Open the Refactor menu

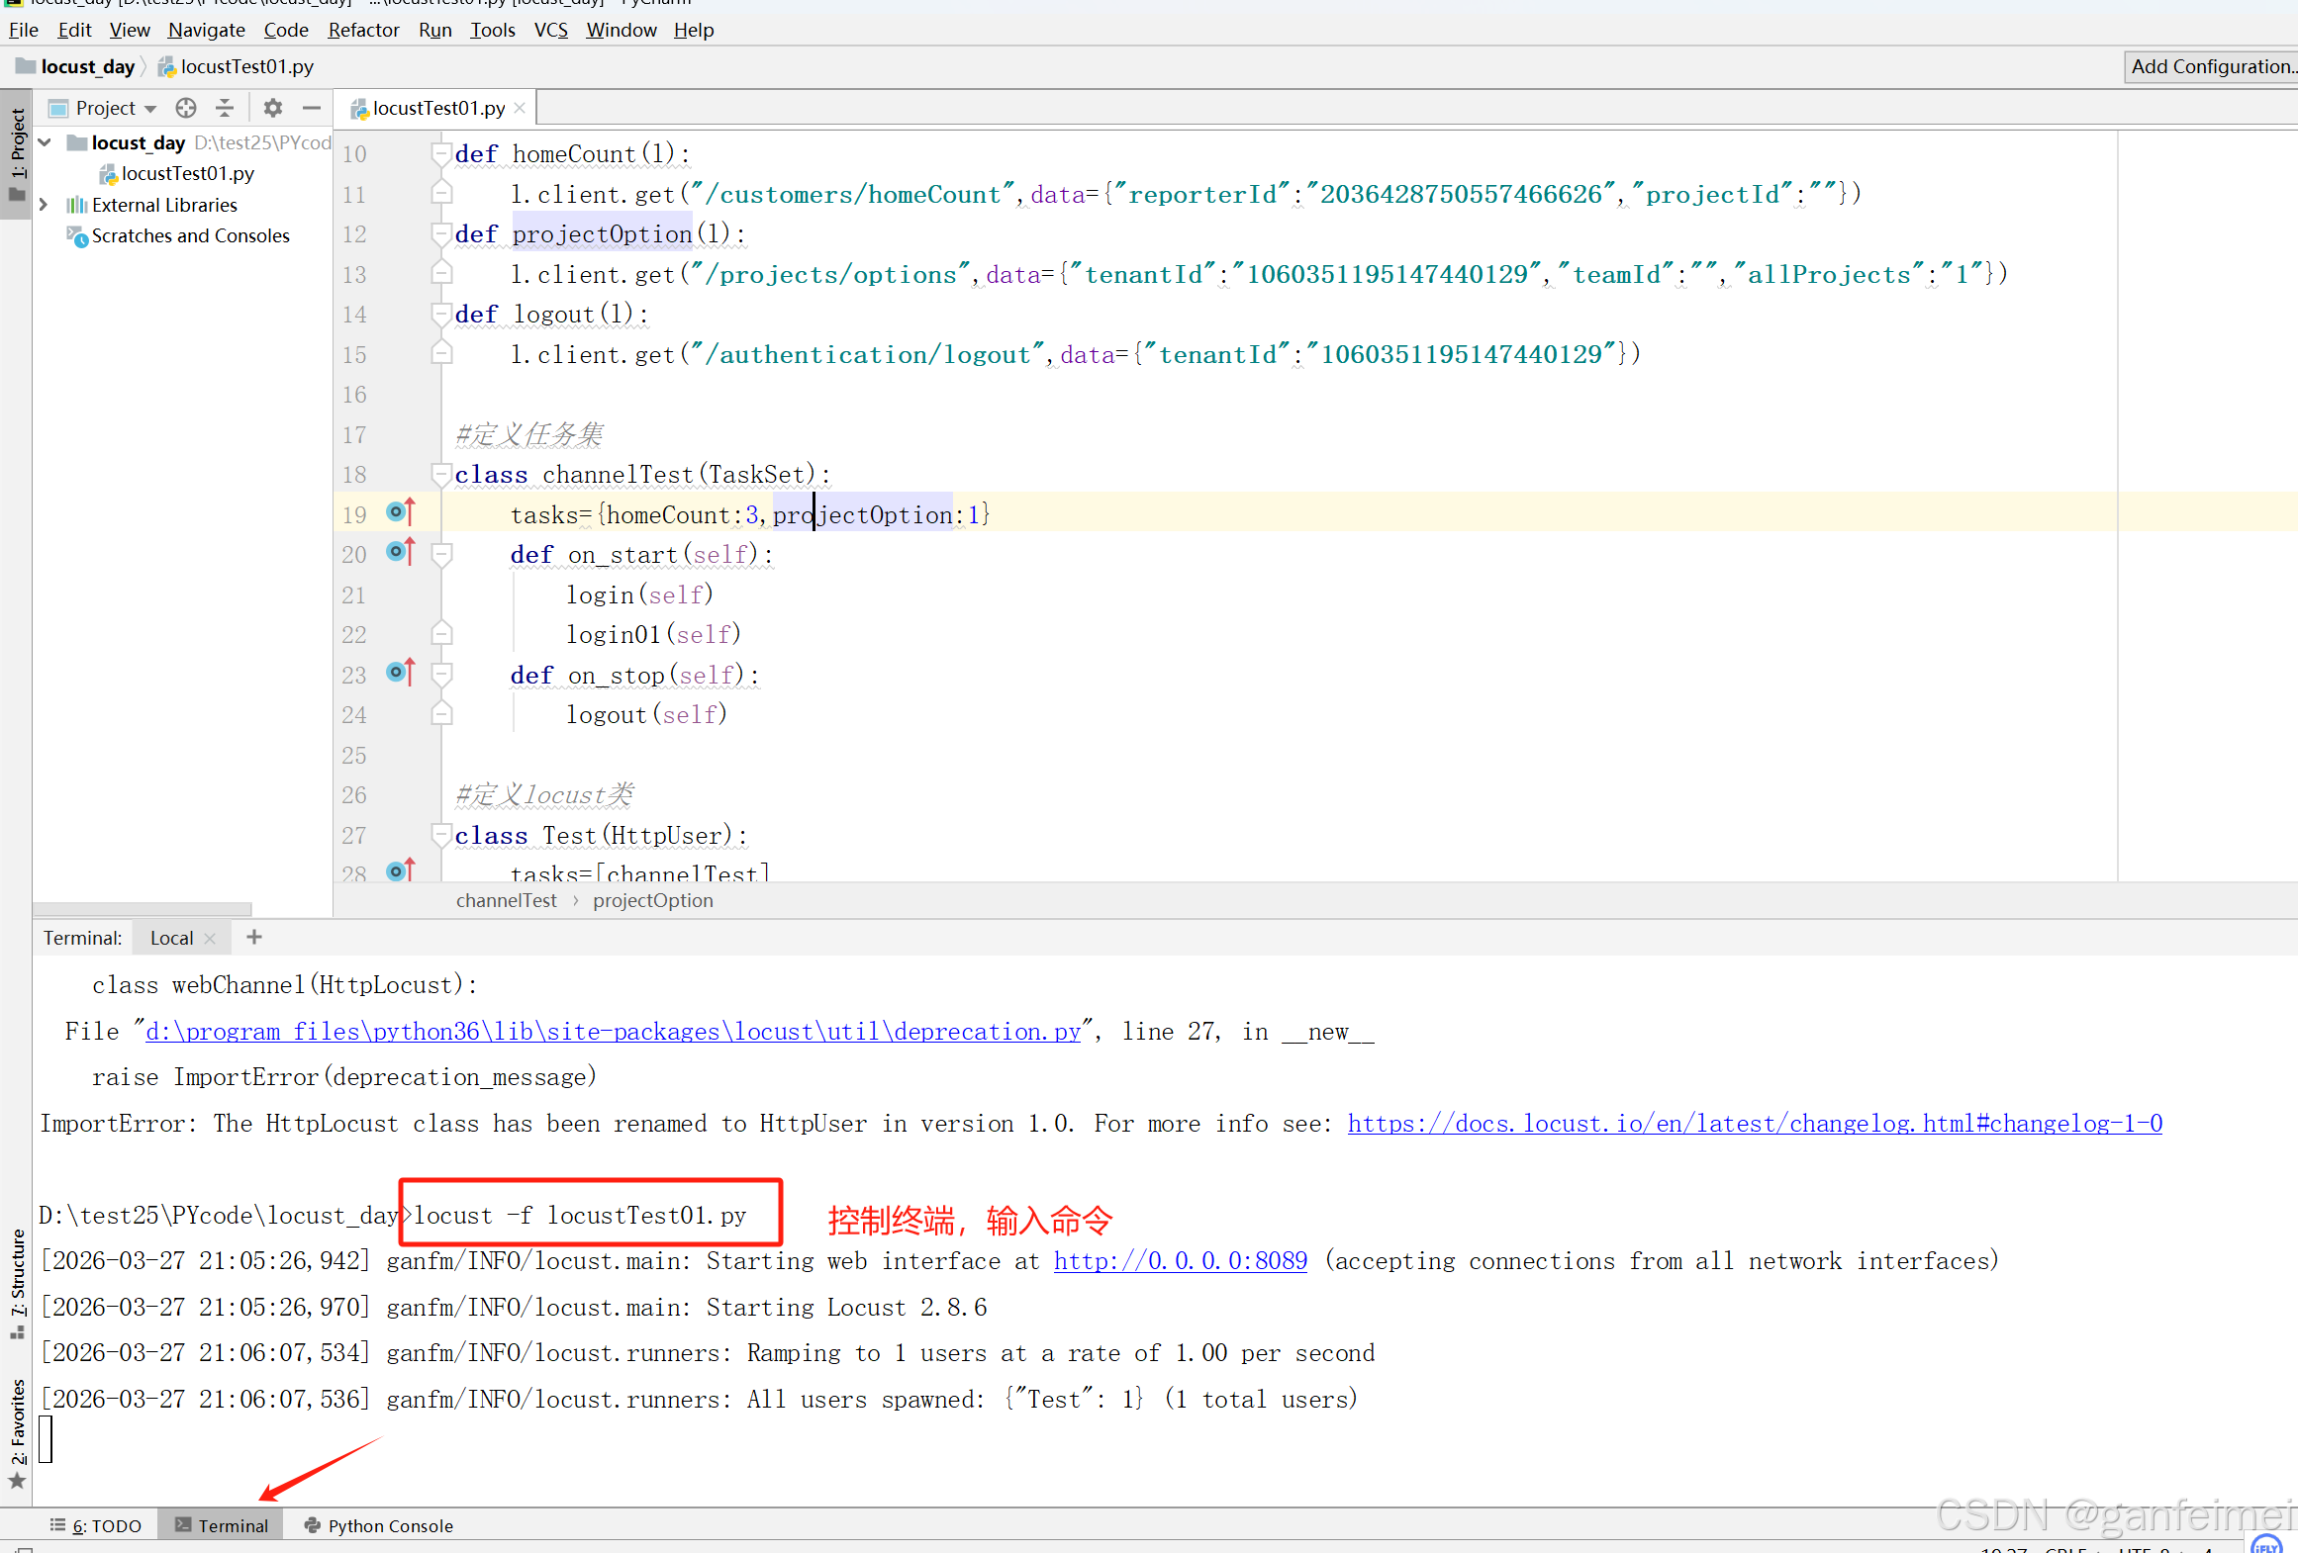click(363, 30)
